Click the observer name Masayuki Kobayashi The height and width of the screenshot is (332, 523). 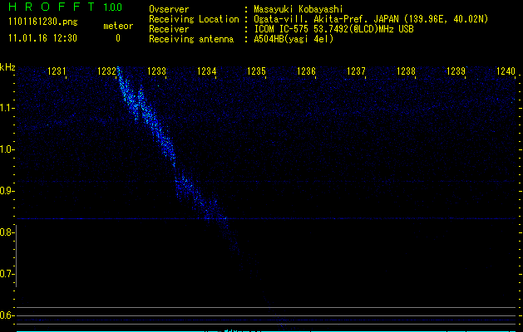click(299, 9)
